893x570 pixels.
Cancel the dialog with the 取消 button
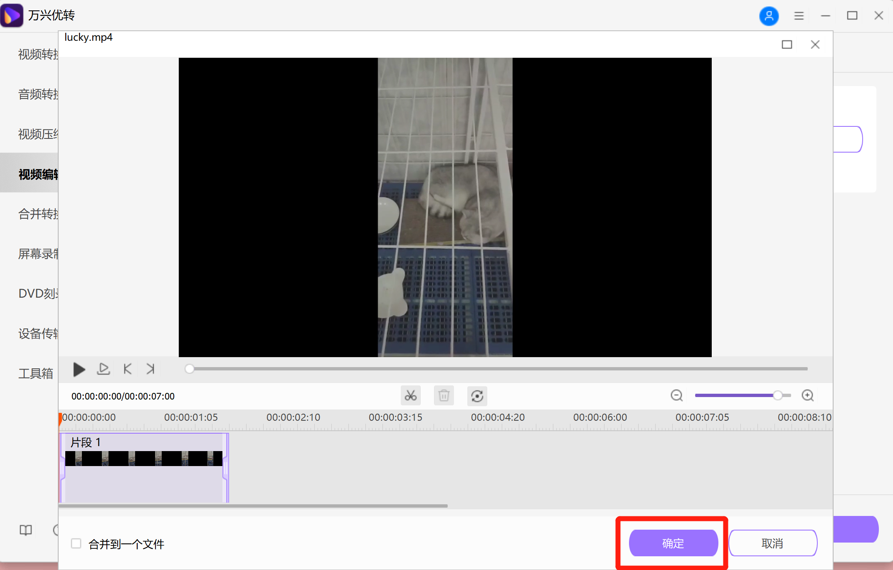(x=772, y=543)
